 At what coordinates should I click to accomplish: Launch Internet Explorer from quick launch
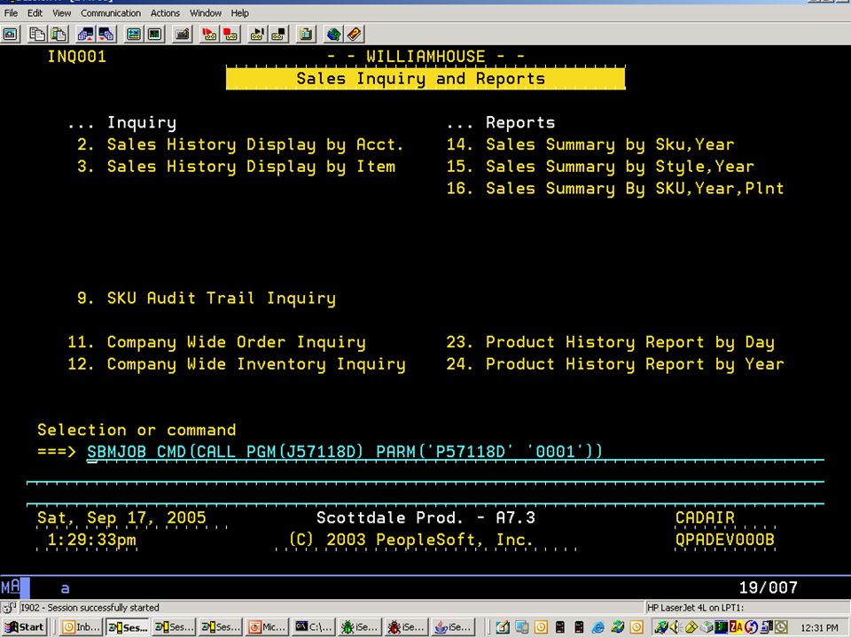click(597, 627)
